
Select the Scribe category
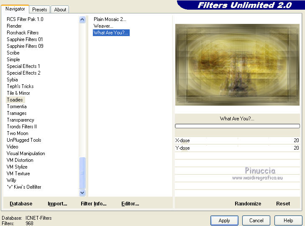coord(13,53)
